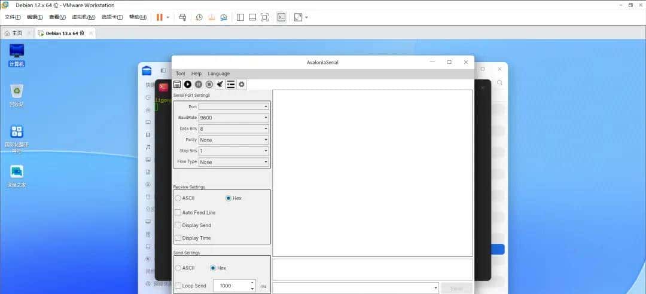Click the clear brush icon in AvaloniaSerial toolbar

click(220, 84)
